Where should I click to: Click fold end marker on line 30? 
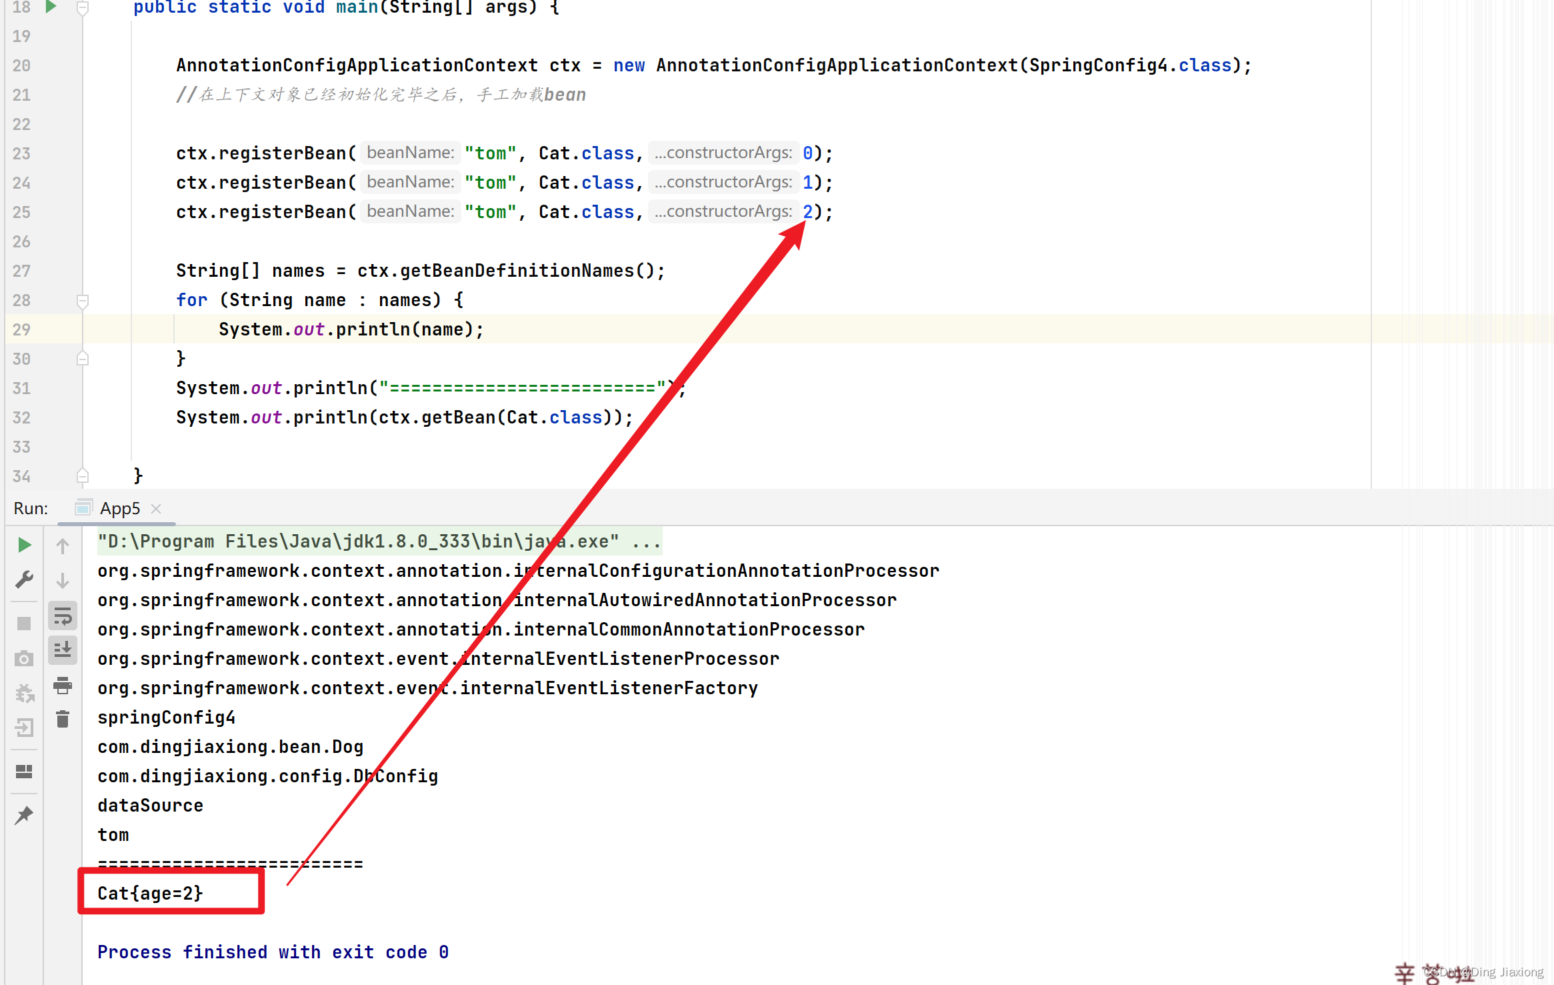click(83, 359)
